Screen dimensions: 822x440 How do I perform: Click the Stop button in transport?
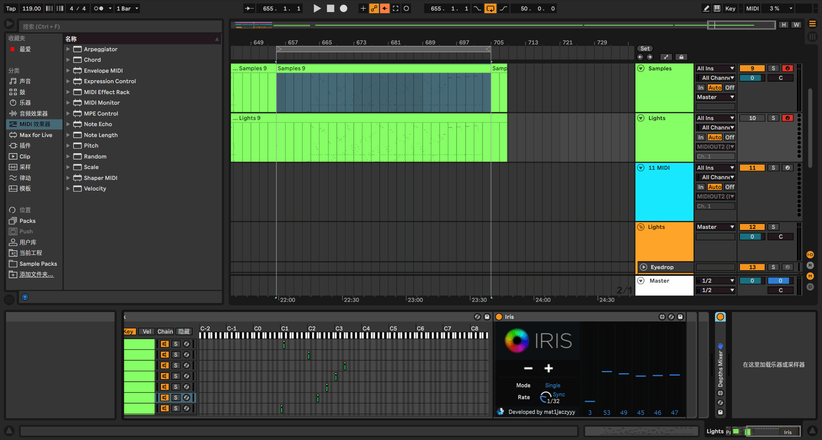click(330, 8)
